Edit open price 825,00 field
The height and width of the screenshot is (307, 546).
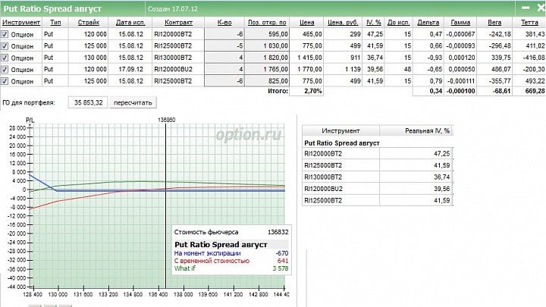267,81
